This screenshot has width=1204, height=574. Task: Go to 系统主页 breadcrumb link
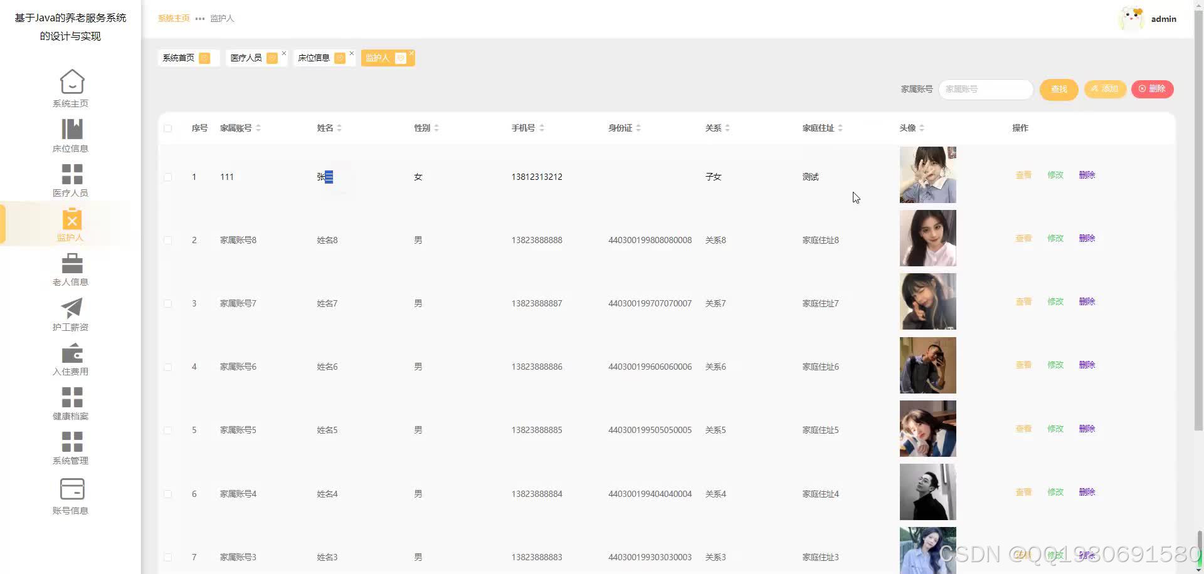click(x=174, y=18)
